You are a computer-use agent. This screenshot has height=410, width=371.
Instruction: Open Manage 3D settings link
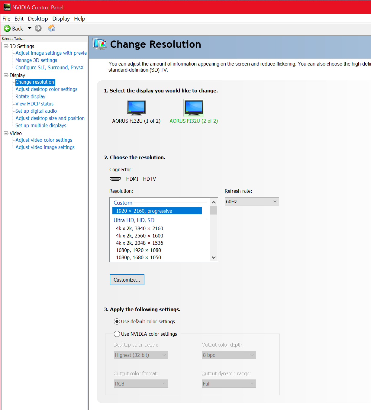pyautogui.click(x=36, y=60)
